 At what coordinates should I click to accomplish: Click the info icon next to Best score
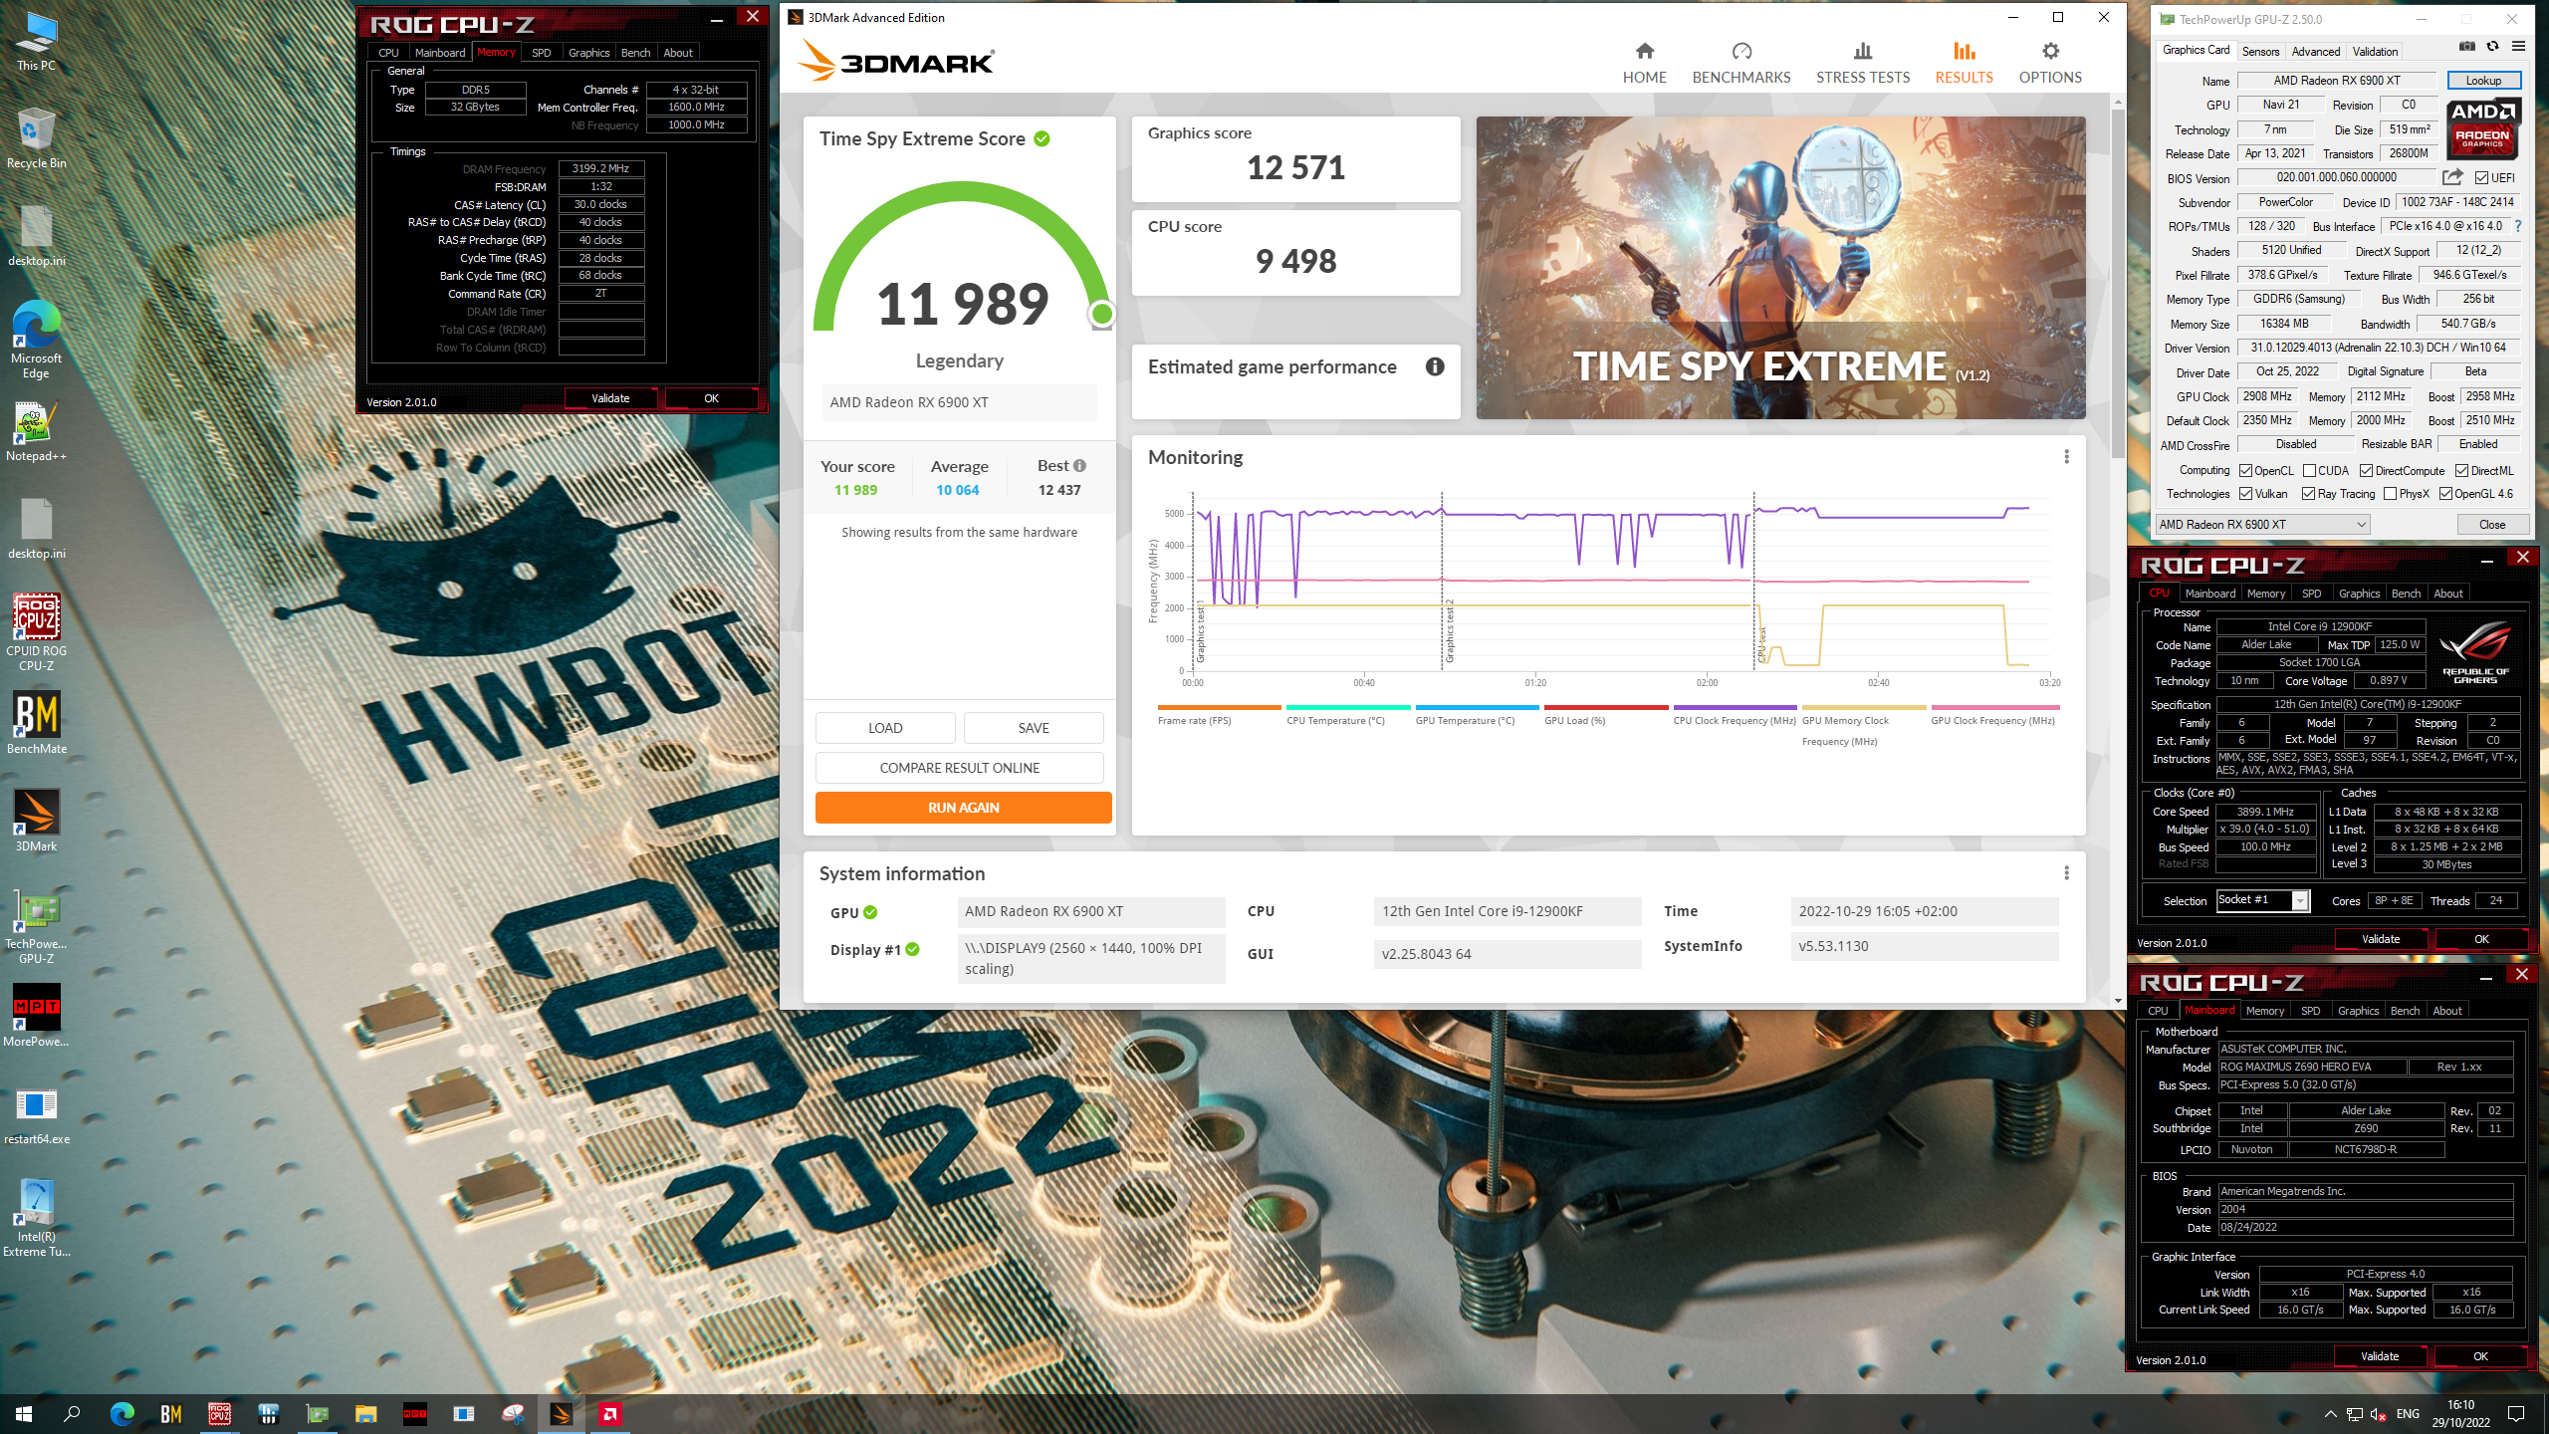pos(1079,465)
